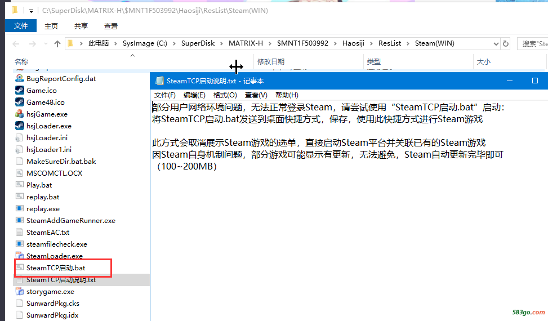This screenshot has height=321, width=548.
Task: Navigate back with the back arrow
Action: point(17,44)
